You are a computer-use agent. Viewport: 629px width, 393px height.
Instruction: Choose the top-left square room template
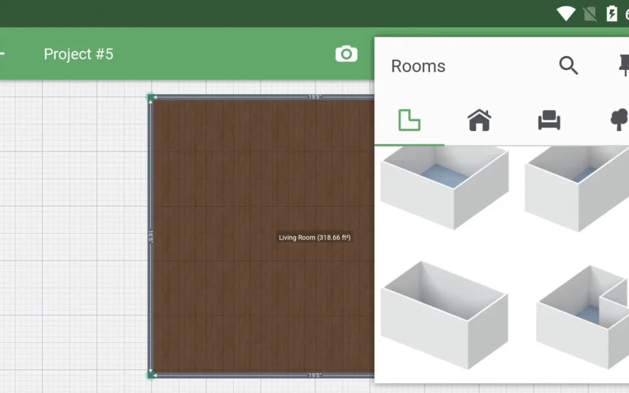point(445,187)
